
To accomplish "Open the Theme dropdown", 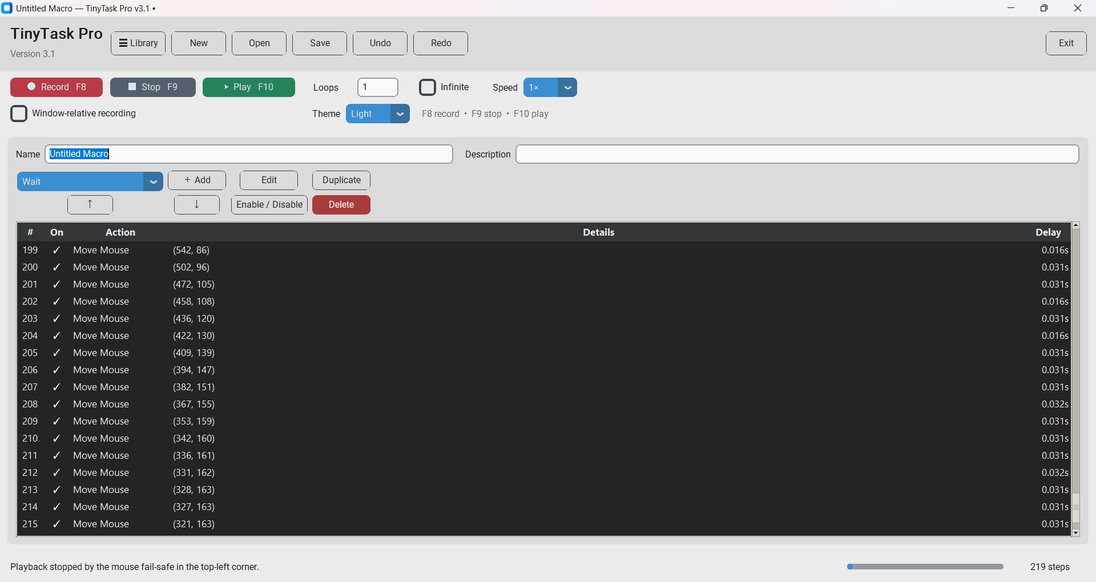I will pyautogui.click(x=378, y=114).
